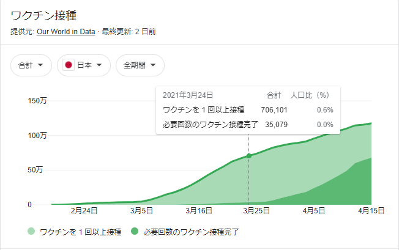Open the 全期間 time range dropdown
This screenshot has width=399, height=250.
pyautogui.click(x=140, y=65)
